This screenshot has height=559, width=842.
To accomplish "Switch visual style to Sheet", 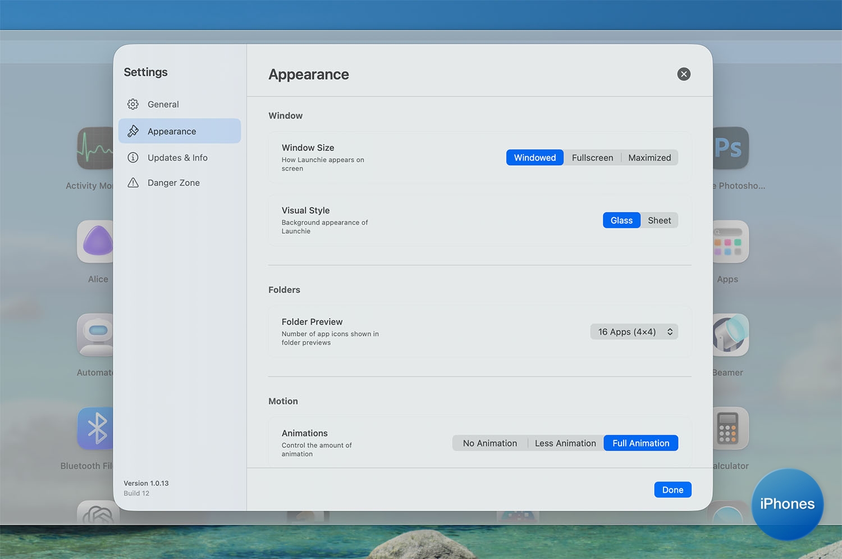I will (659, 221).
